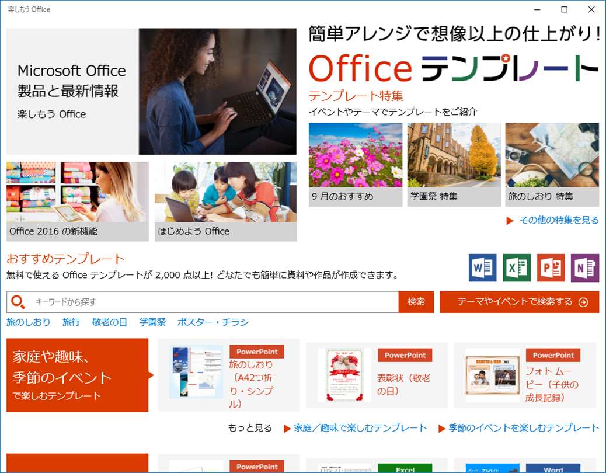Open the 学園祭 keyword link
Image resolution: width=606 pixels, height=473 pixels.
click(x=152, y=322)
